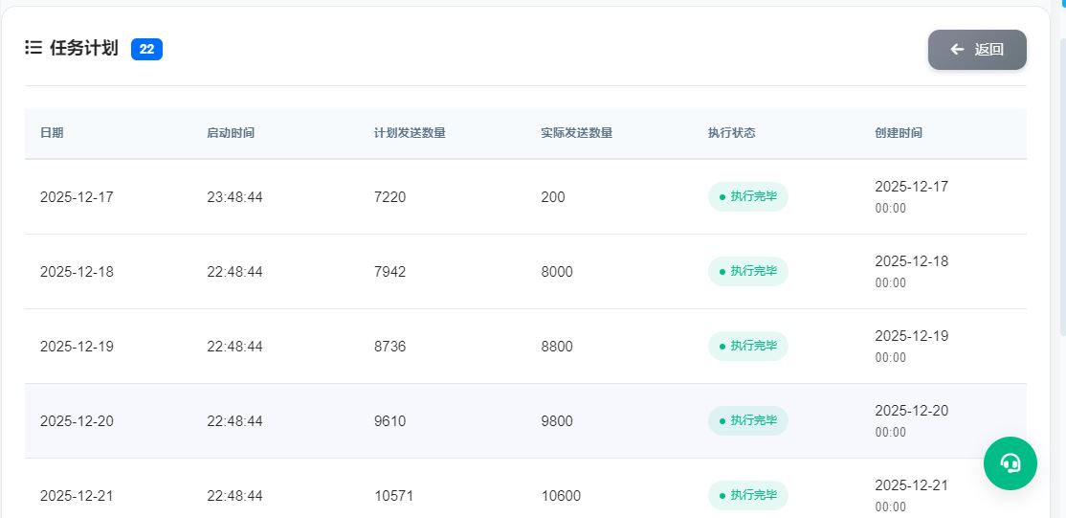Click start time 22:48:44 in 2025-12-21 row

coord(234,496)
